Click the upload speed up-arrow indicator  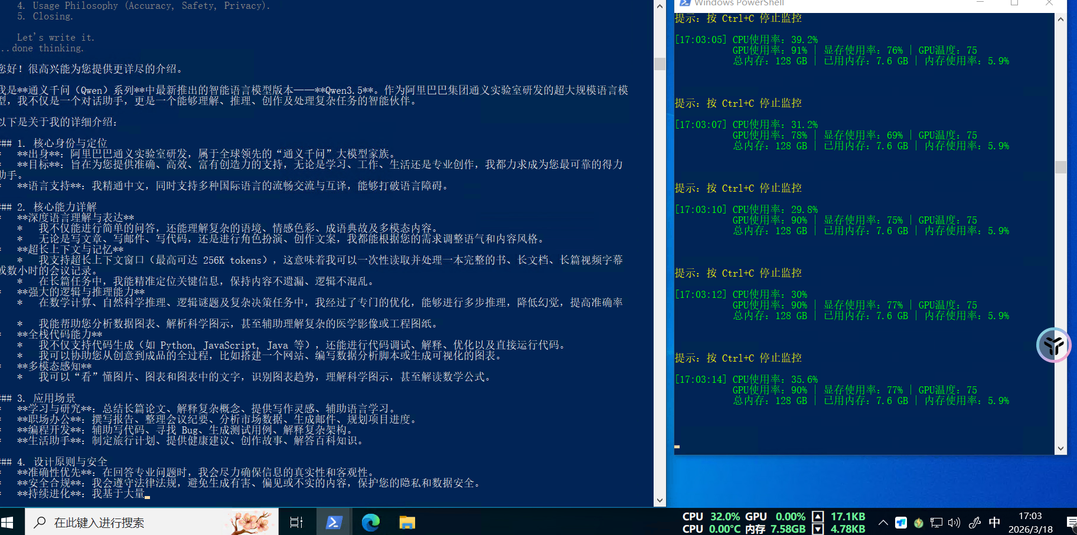[818, 517]
